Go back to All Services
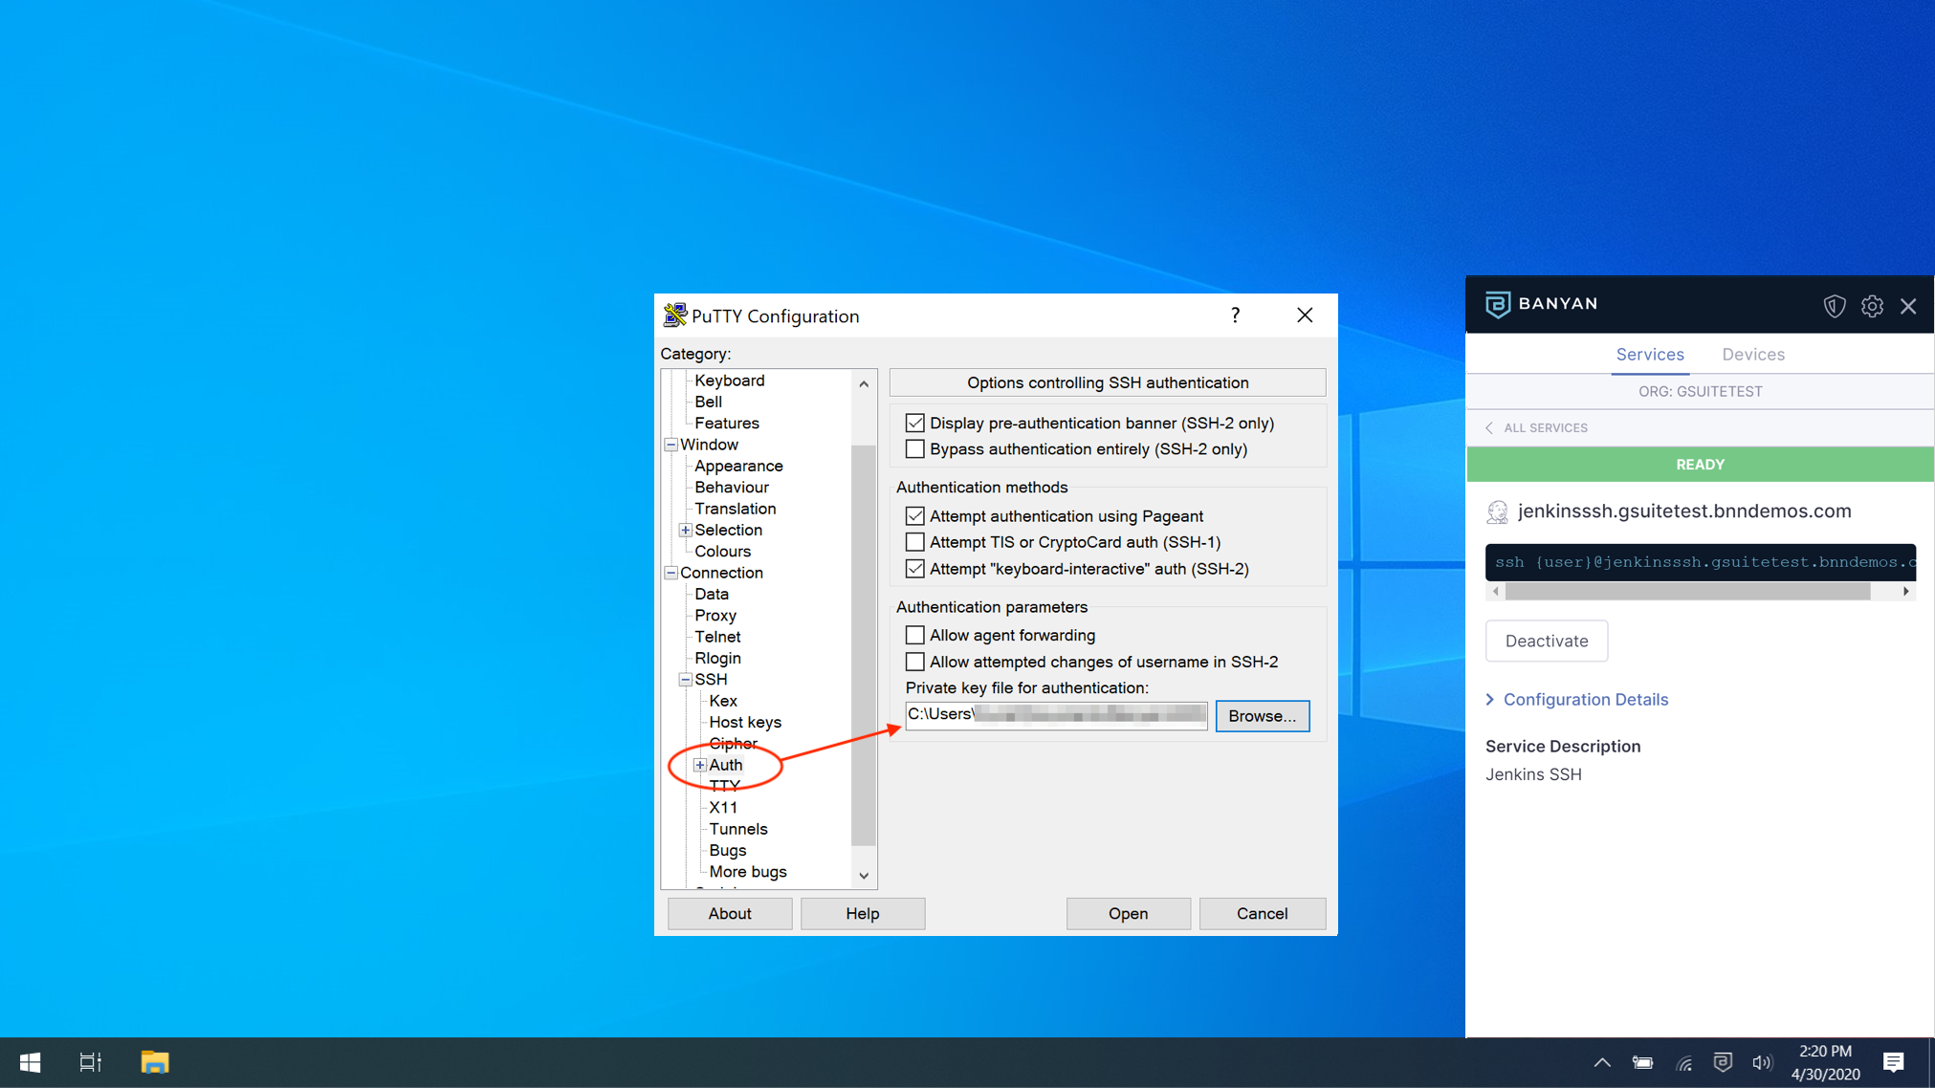The width and height of the screenshot is (1935, 1088). click(x=1536, y=428)
